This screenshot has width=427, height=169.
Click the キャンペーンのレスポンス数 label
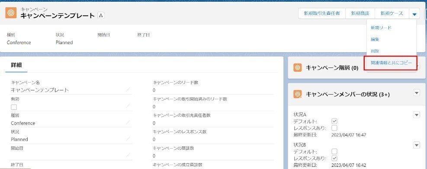click(x=180, y=132)
